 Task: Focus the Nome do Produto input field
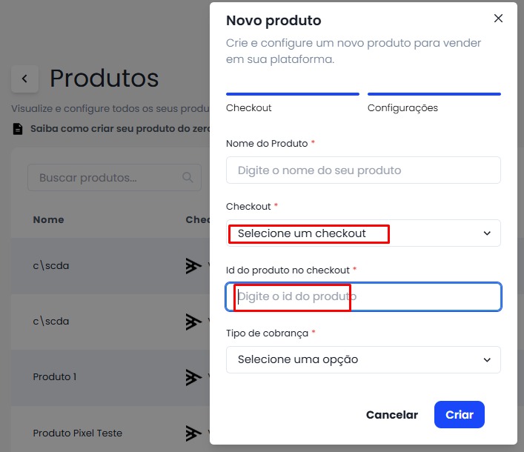point(363,170)
